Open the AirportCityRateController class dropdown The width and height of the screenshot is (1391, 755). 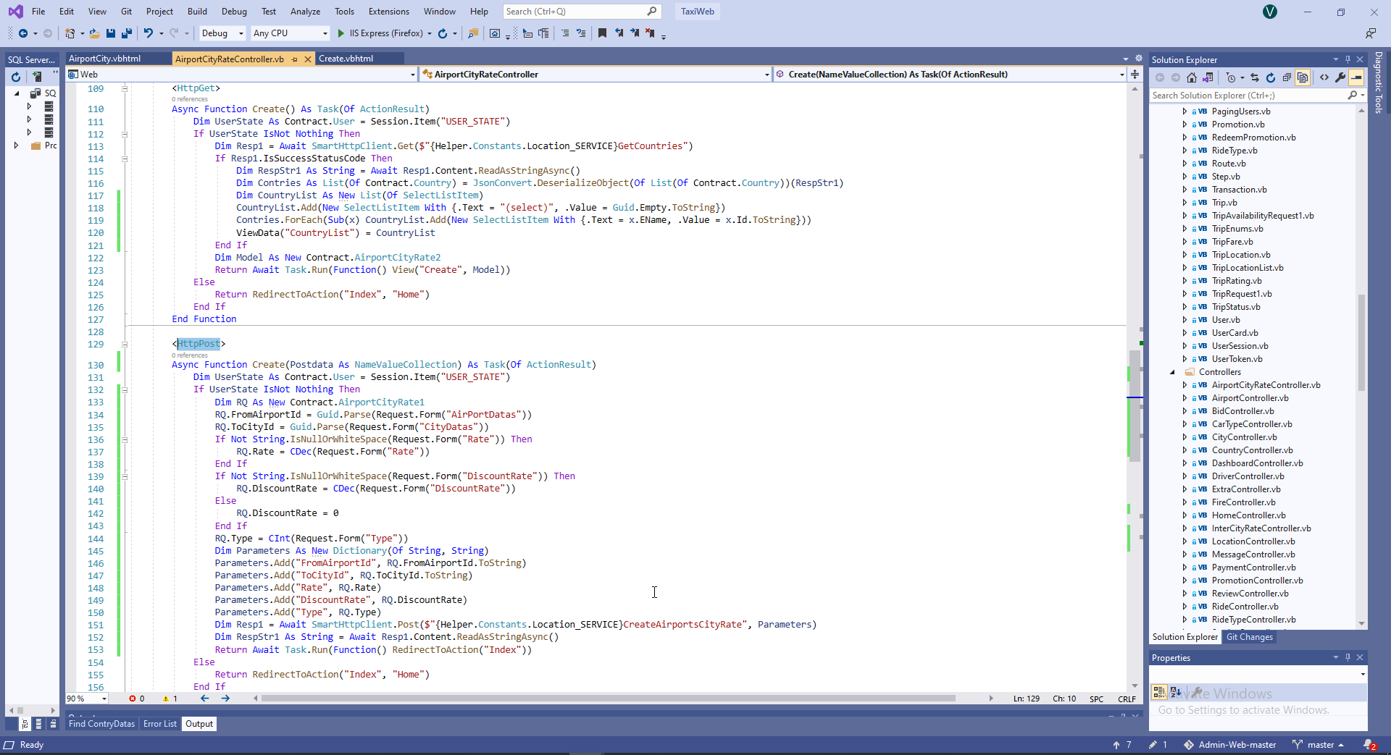(596, 75)
